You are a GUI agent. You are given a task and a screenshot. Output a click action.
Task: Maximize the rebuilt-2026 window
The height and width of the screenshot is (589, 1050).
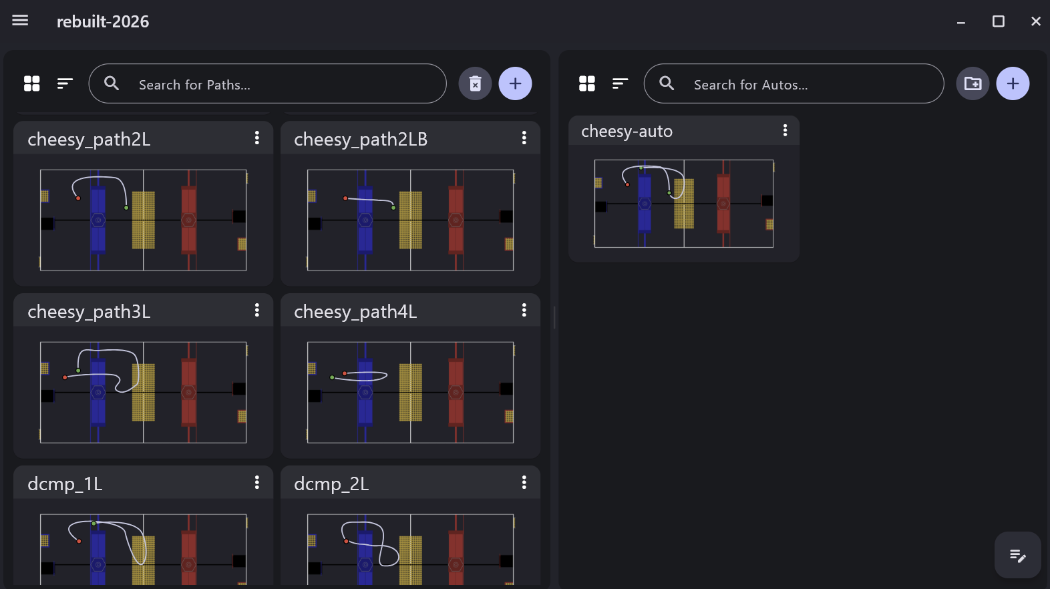tap(999, 21)
